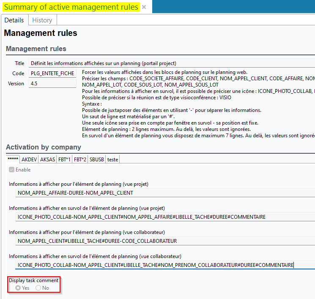Open the teste company tab

112,159
